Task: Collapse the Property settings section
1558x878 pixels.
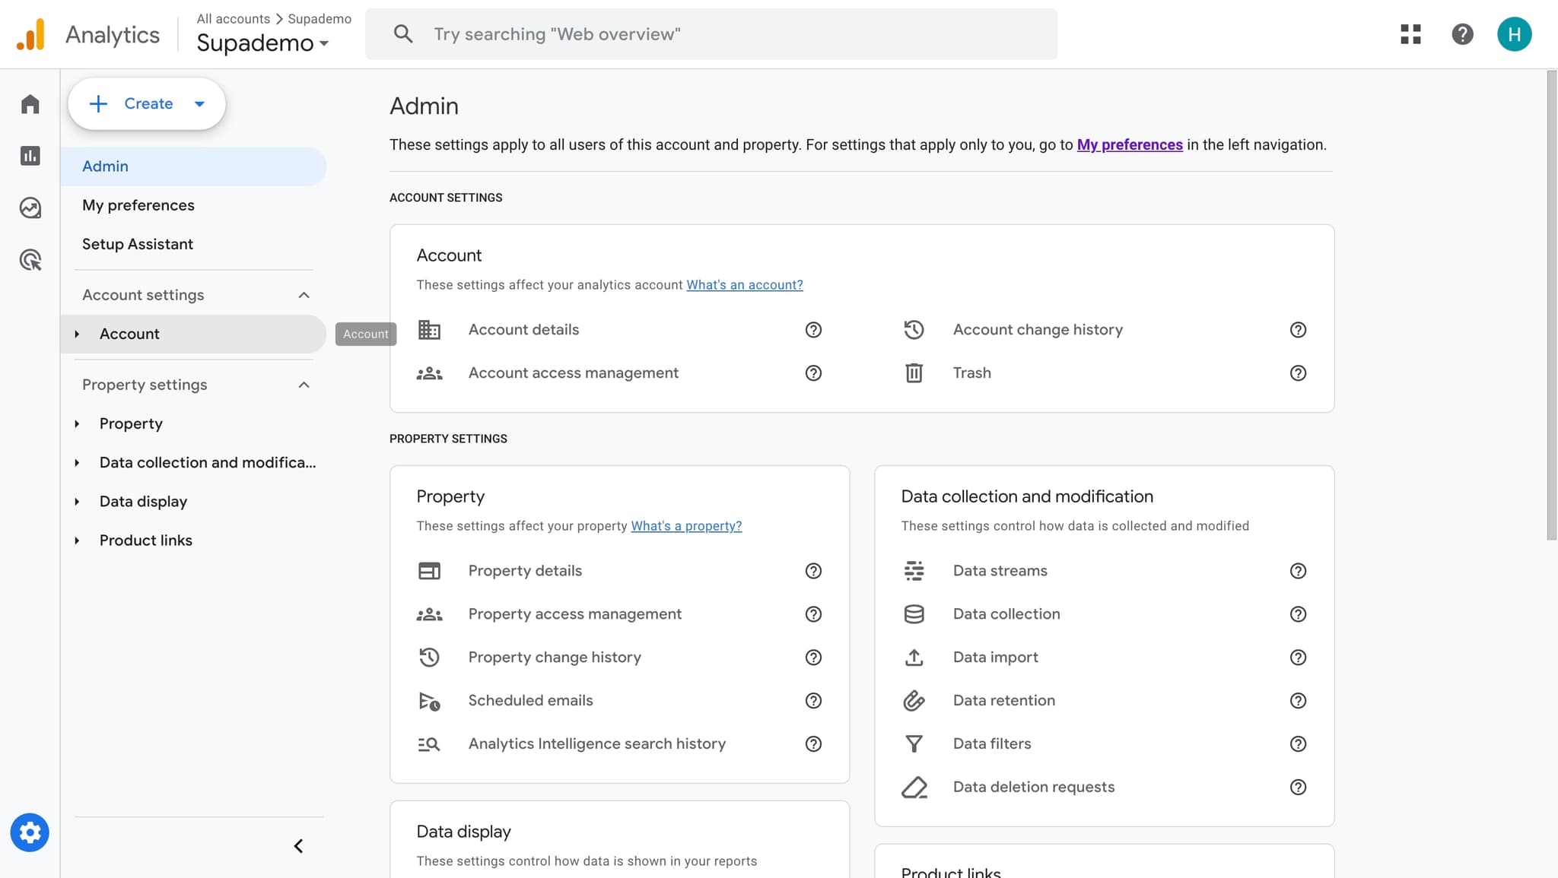Action: point(304,385)
